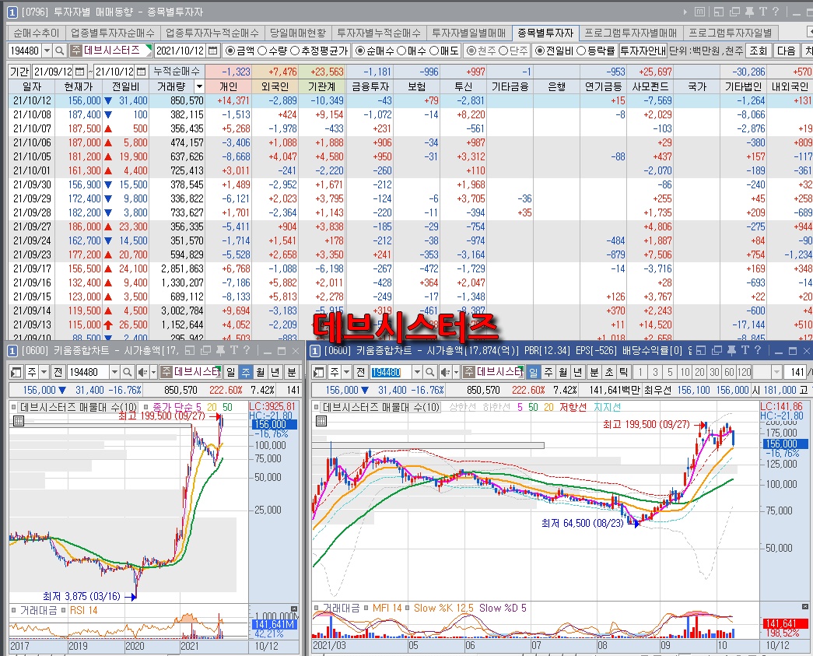Screen dimensions: 813x656
Task: Open the stock code 194480 dropdown in window 0796
Action: [x=47, y=51]
